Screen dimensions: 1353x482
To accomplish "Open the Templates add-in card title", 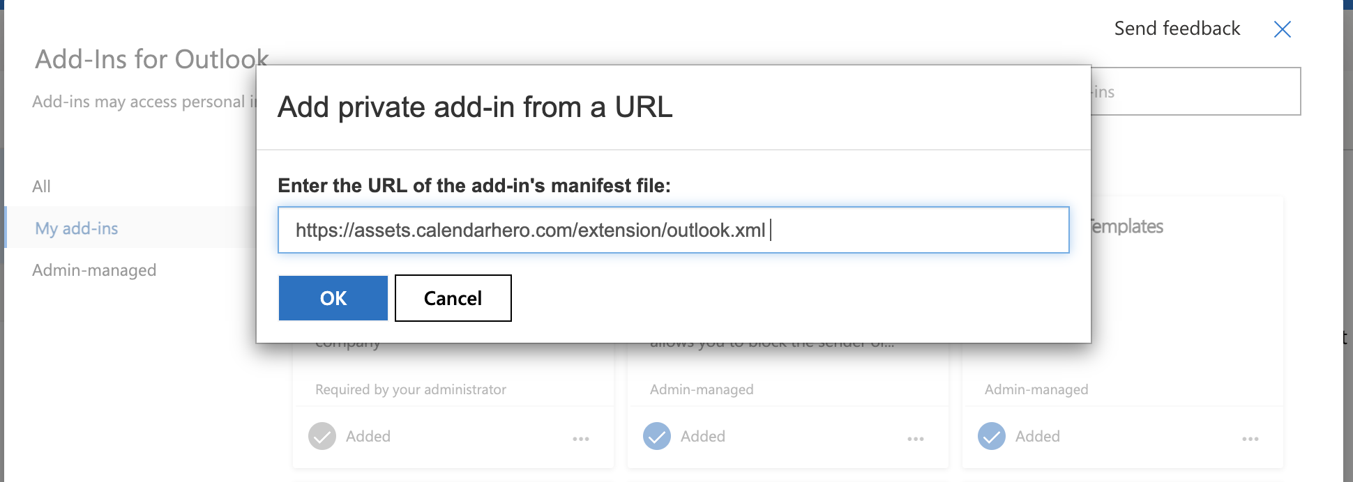I will click(1127, 226).
